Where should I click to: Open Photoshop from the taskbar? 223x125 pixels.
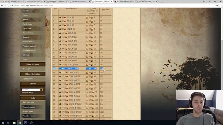(25, 123)
